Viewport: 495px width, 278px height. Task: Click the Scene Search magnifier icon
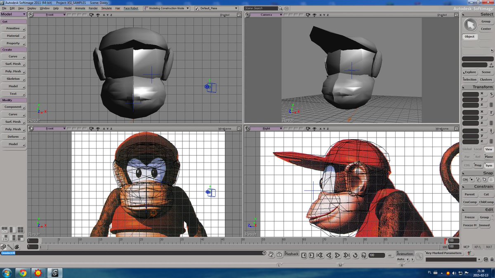pyautogui.click(x=280, y=8)
